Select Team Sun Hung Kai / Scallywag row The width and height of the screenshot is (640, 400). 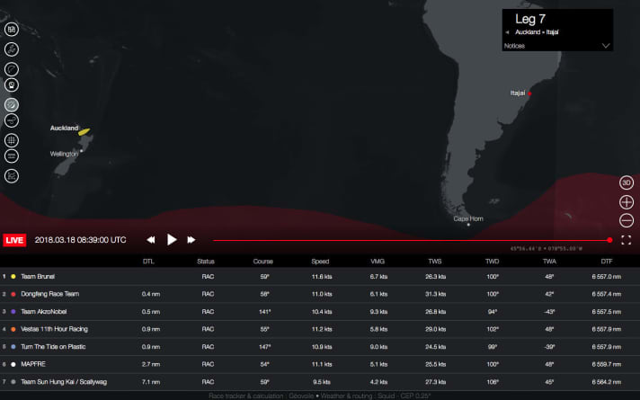320,382
